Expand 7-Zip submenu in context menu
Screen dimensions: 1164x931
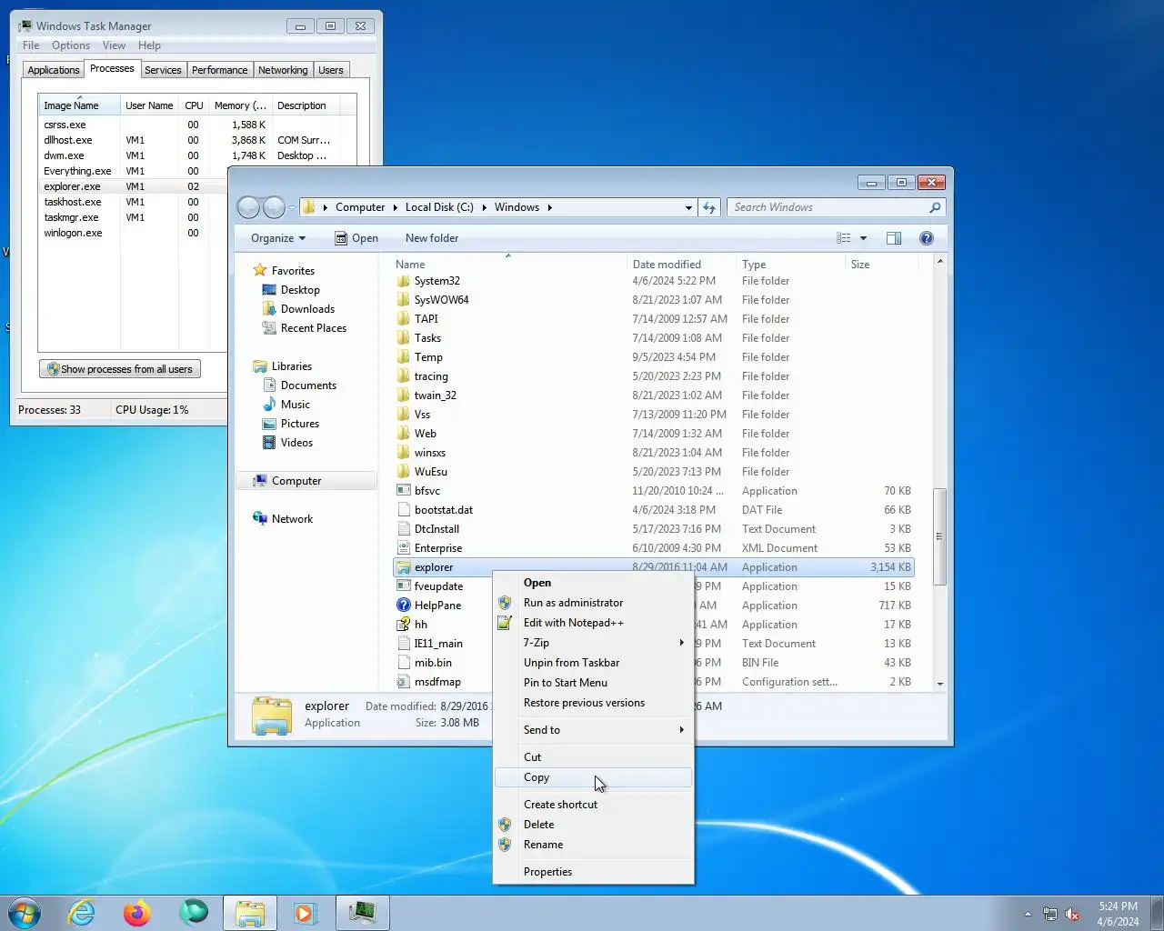click(x=681, y=643)
